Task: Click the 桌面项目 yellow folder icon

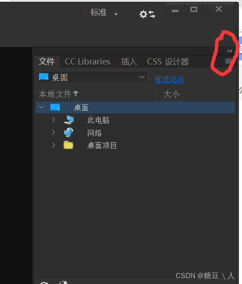Action: tap(68, 145)
